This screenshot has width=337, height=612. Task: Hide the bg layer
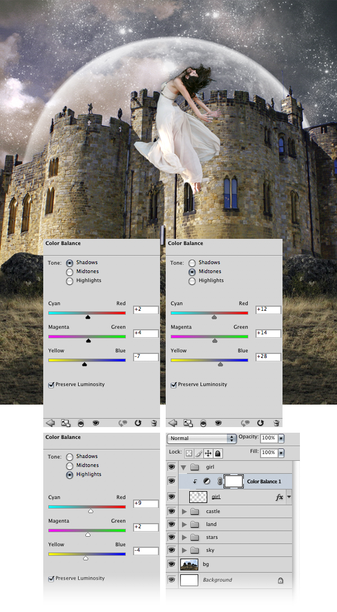click(172, 564)
